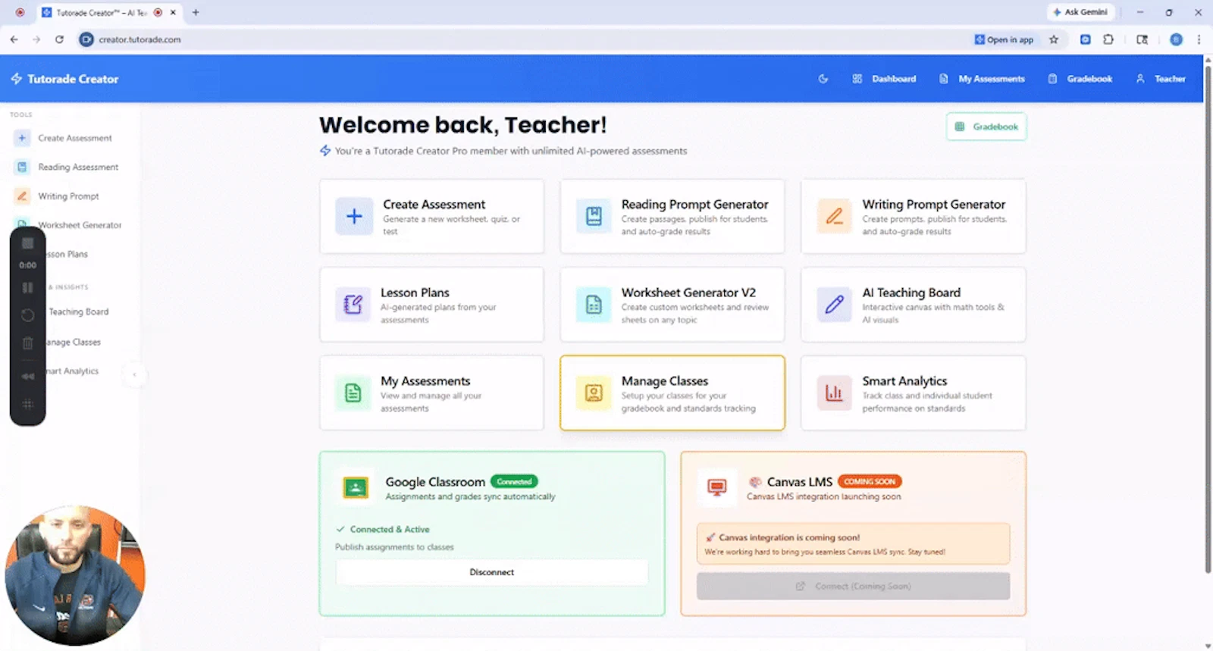Click the Writing Prompt pencil icon in sidebar
This screenshot has width=1213, height=651.
(x=22, y=196)
